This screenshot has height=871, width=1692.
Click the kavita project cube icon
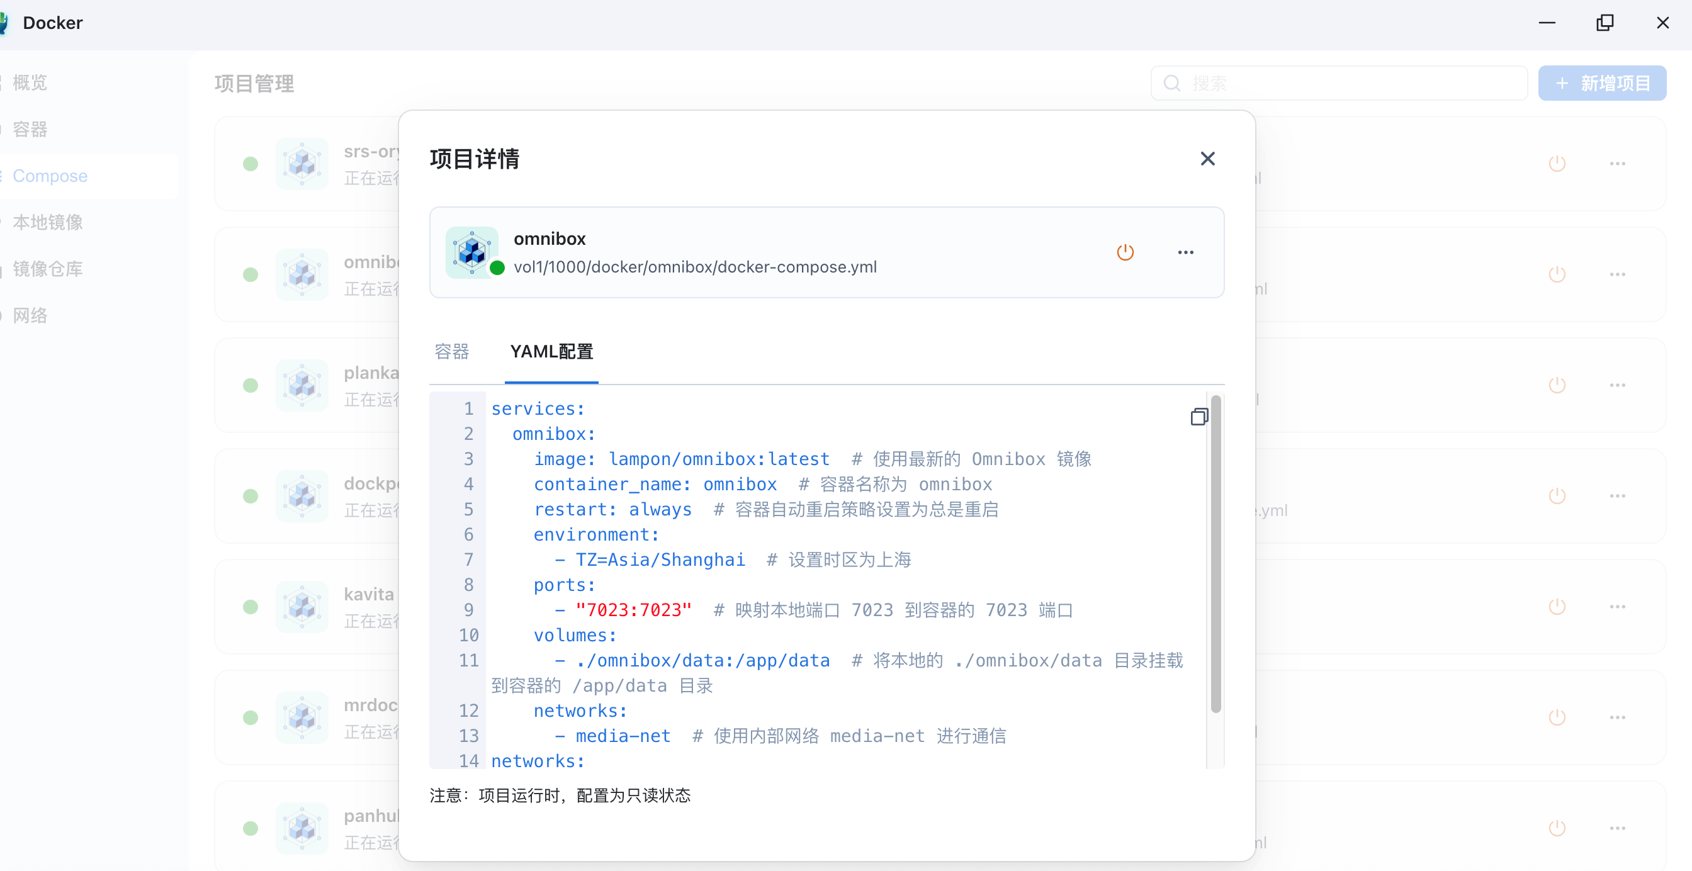coord(302,606)
